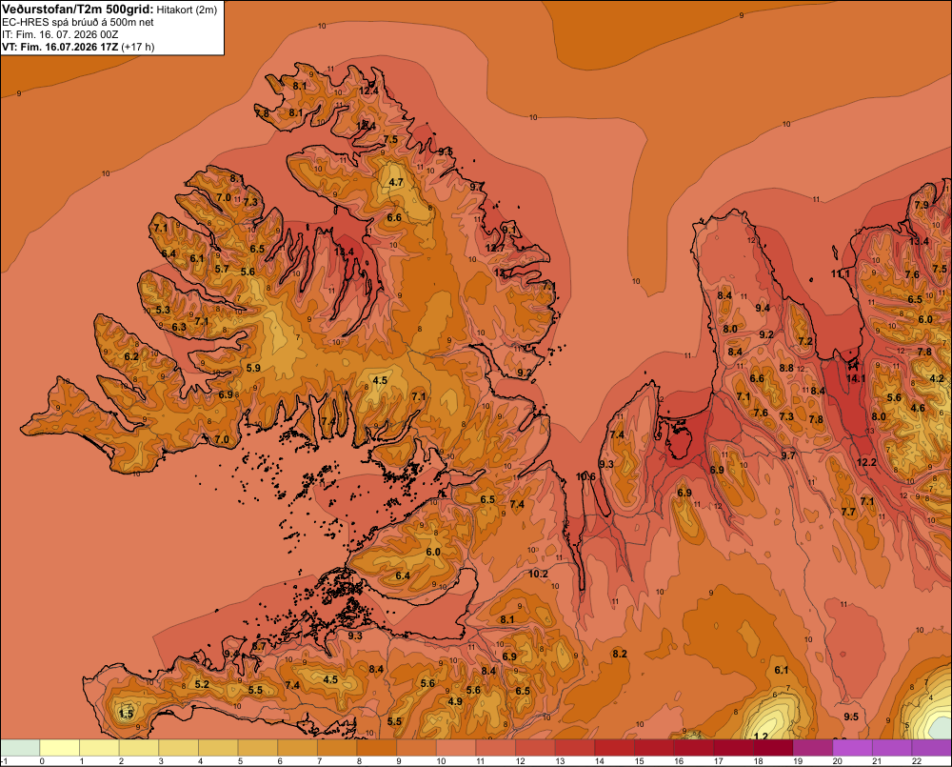Click the legend swatch between 10 and 11
The height and width of the screenshot is (767, 952).
(456, 748)
